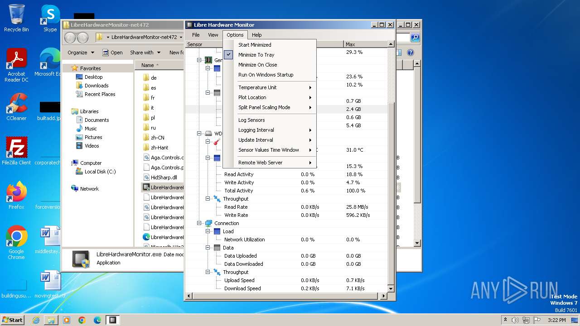Select Read Activity sensor row

(287, 174)
